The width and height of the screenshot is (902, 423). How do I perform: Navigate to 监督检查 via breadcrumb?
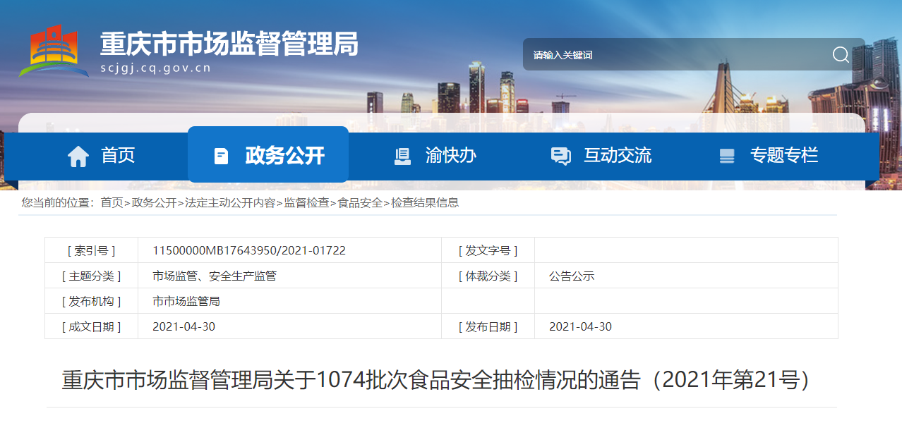point(306,202)
